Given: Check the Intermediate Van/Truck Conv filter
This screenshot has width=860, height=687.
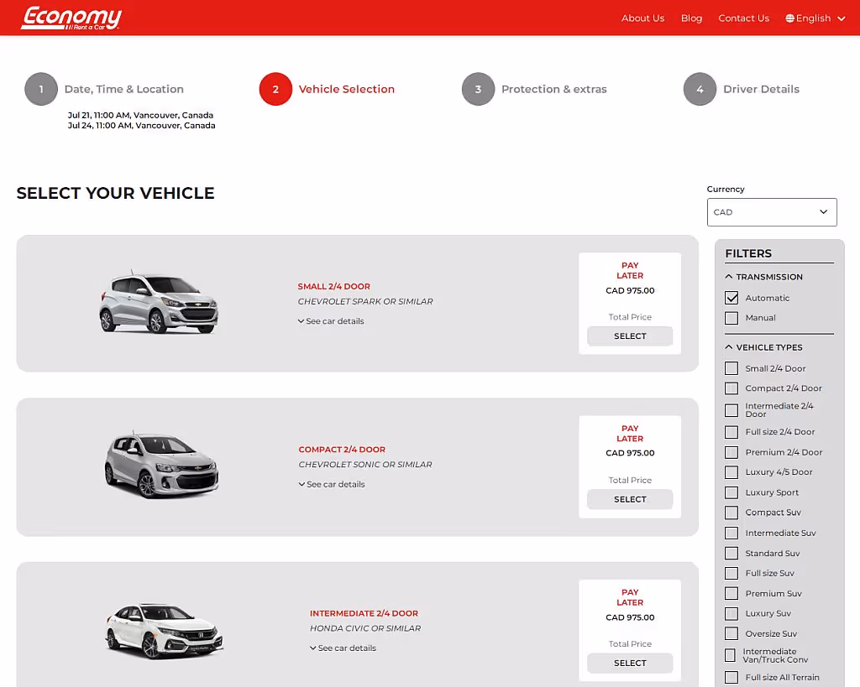Looking at the screenshot, I should [730, 655].
